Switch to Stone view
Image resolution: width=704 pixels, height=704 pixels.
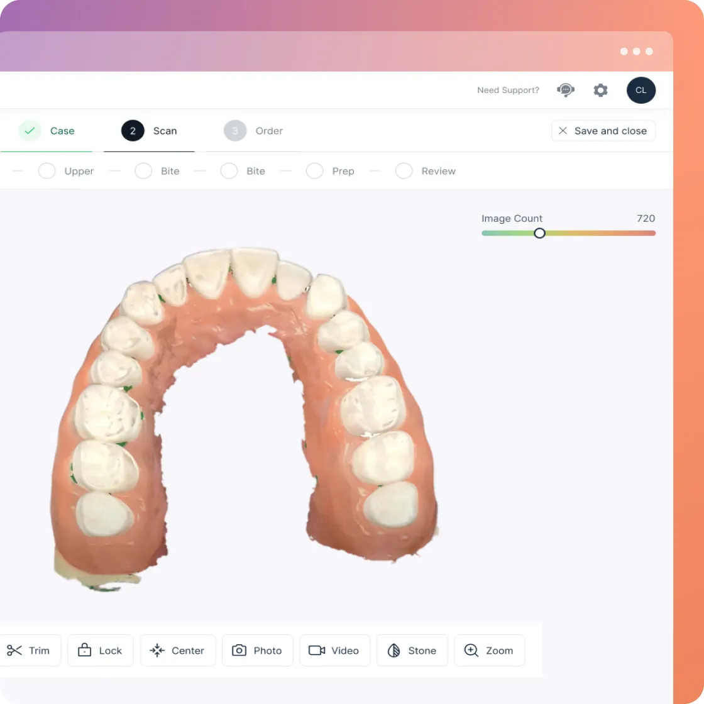point(412,650)
